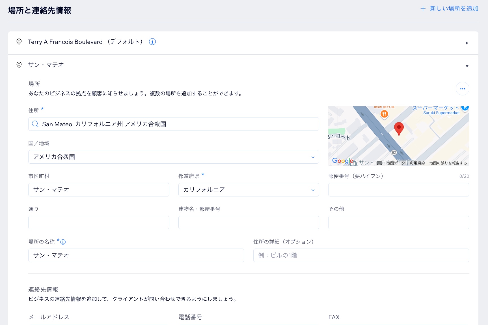
Task: Collapse the サン・マテオ section arrow
Action: coord(467,66)
